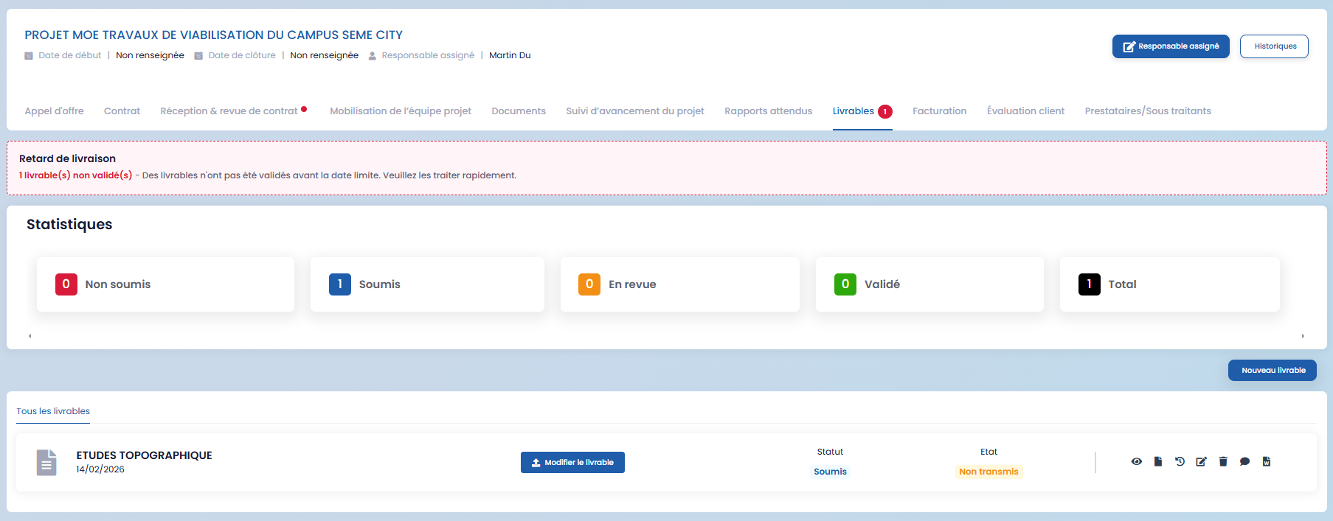1333x521 pixels.
Task: Open the file icon for ETUDES TOPOGRAPHIQUE
Action: (x=1158, y=461)
